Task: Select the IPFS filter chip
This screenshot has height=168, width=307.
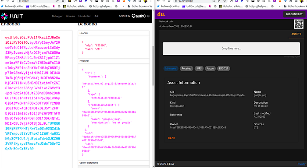Action: pos(199,69)
